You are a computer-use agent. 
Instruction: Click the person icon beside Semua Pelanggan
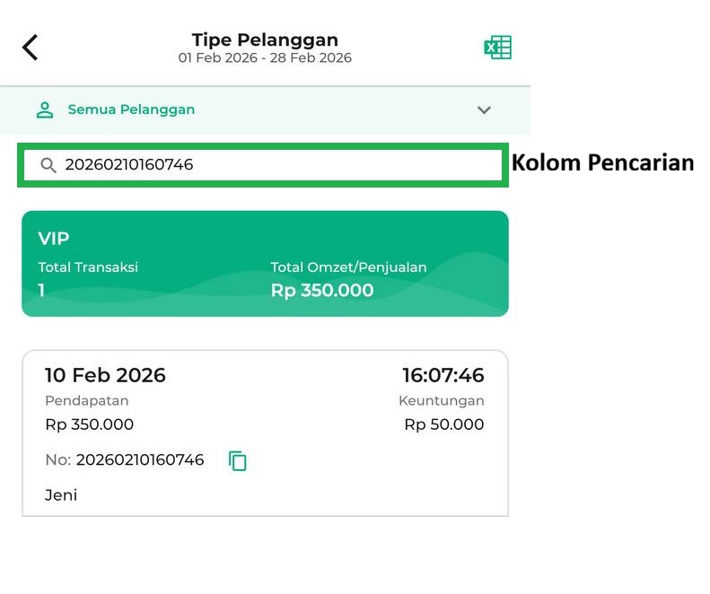tap(44, 110)
